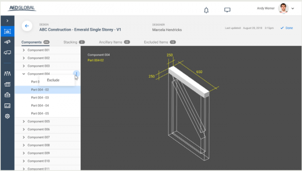Click the Done button

287,28
